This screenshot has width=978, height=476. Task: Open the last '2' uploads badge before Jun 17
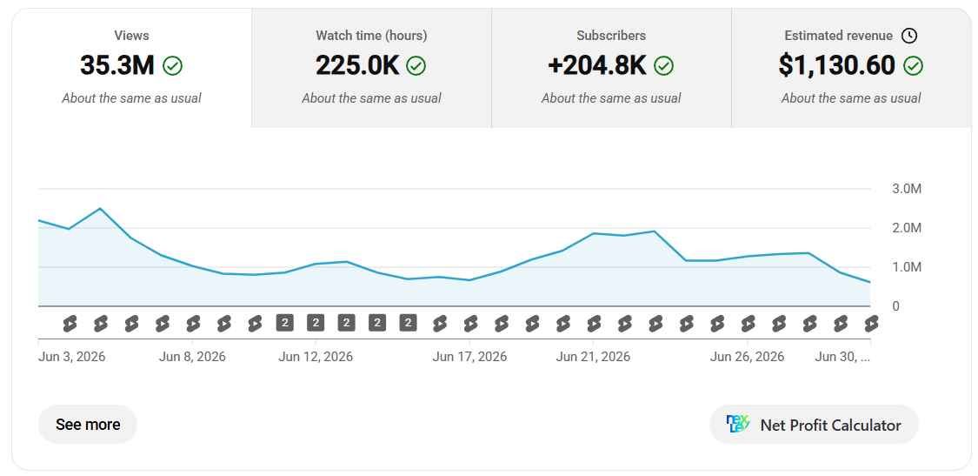(x=408, y=323)
